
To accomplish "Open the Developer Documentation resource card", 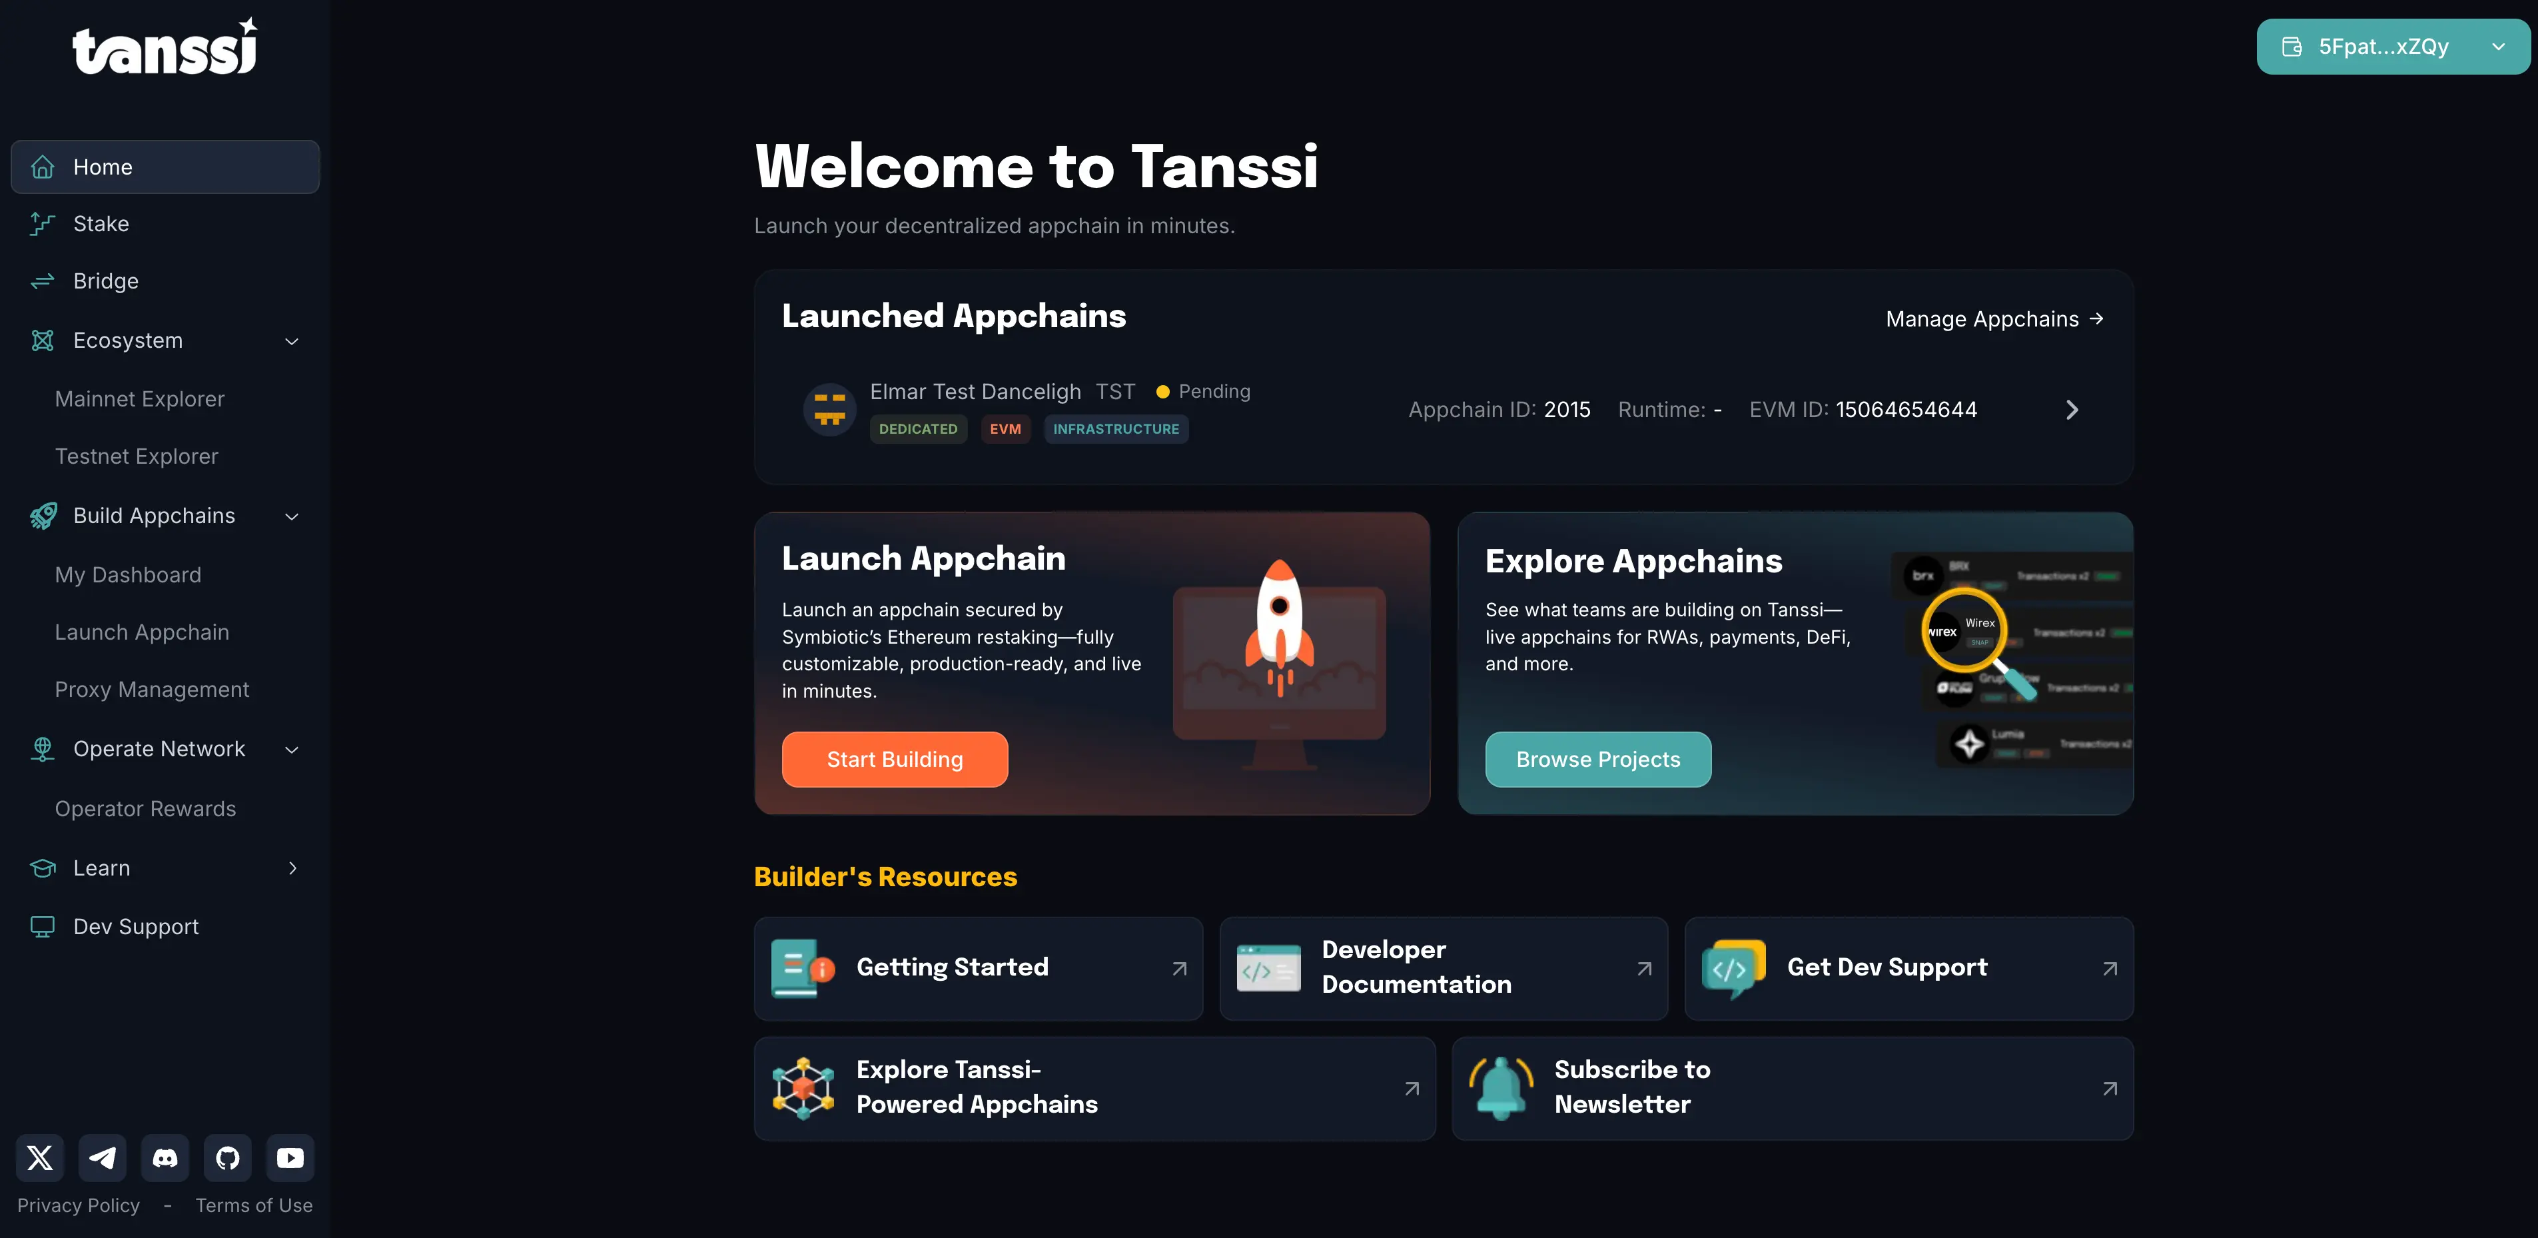I will click(1444, 968).
